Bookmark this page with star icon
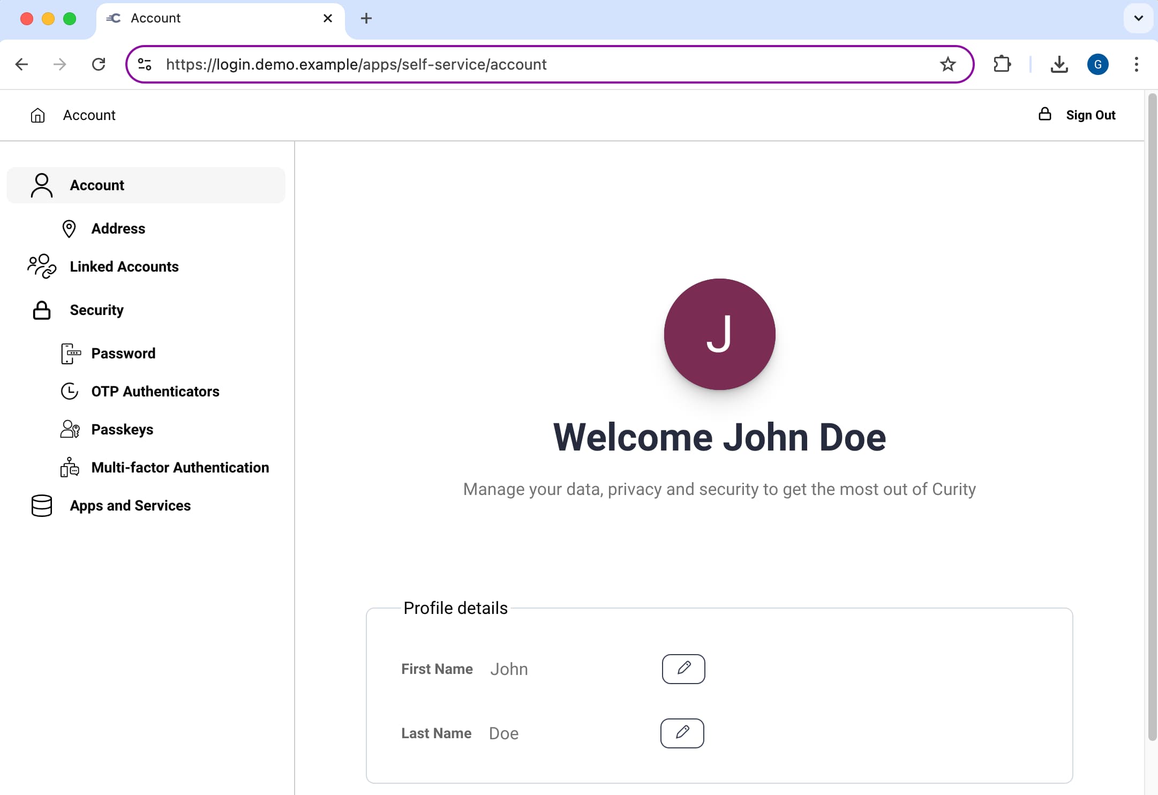This screenshot has width=1158, height=795. point(948,64)
